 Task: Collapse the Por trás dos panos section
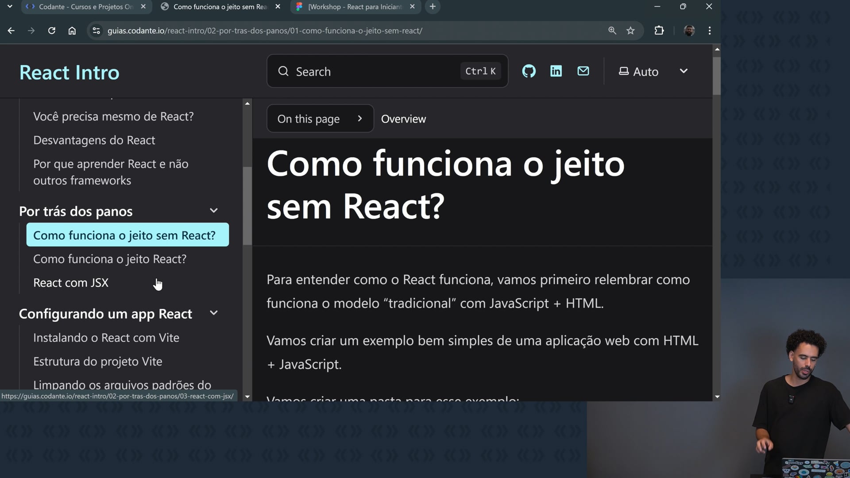(213, 211)
